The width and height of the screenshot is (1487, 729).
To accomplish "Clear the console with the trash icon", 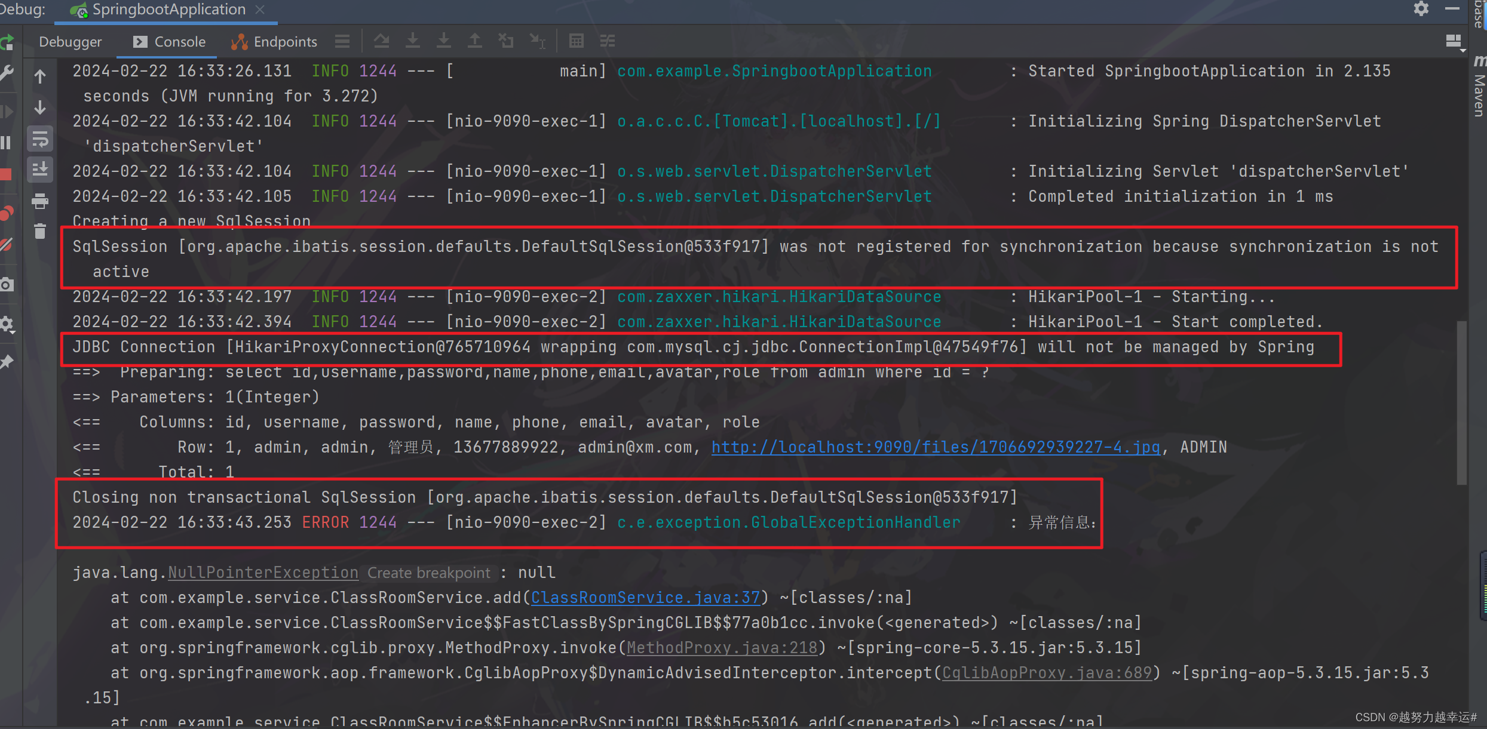I will 40,231.
